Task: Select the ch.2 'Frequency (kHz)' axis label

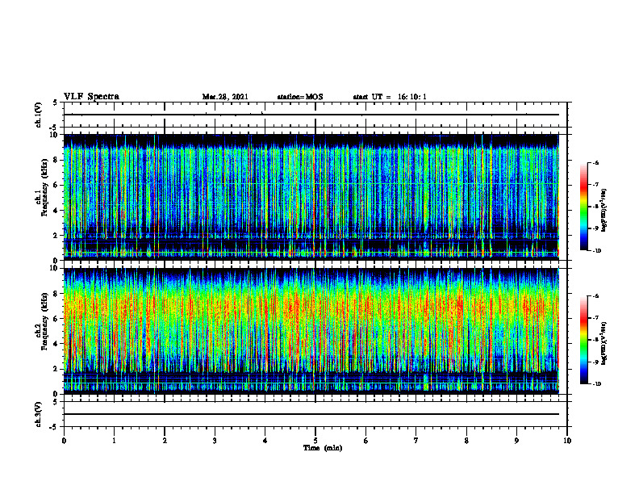Action: point(44,321)
